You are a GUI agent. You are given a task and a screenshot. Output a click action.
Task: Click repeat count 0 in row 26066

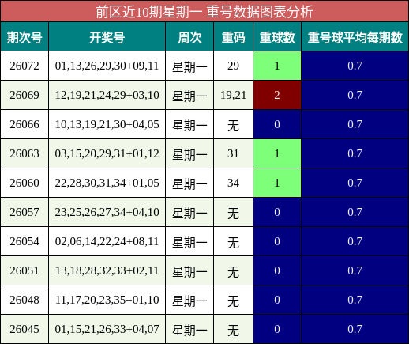click(277, 124)
